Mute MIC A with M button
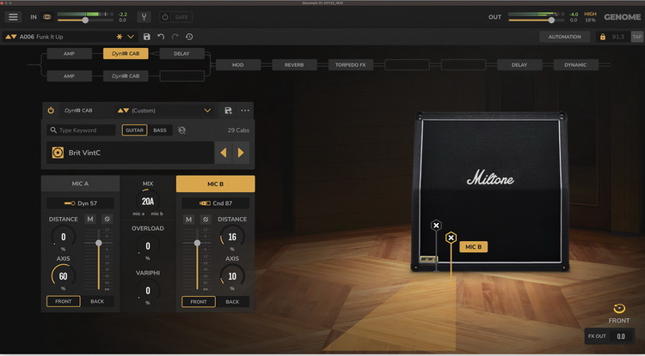 90,220
